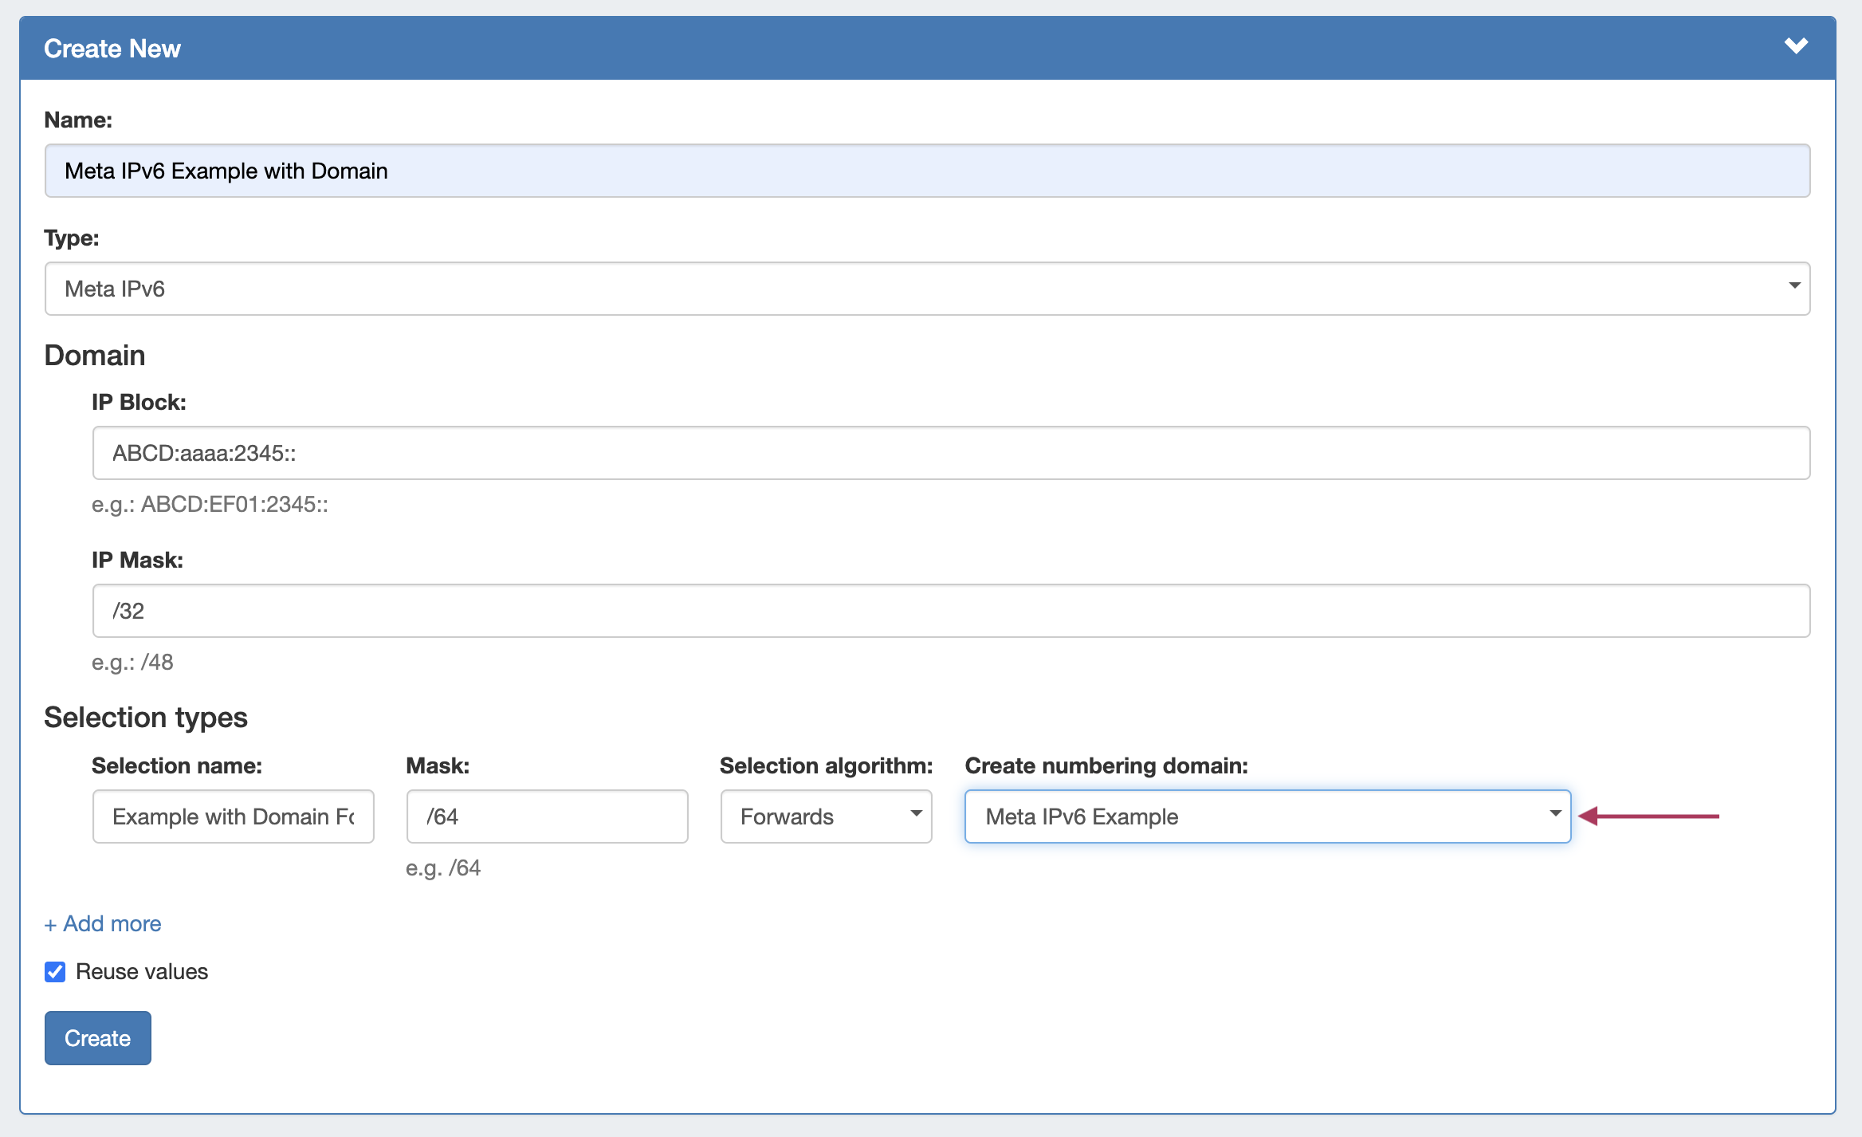Screen dimensions: 1862x1137
Task: Click the IP Mask: label
Action: click(137, 560)
